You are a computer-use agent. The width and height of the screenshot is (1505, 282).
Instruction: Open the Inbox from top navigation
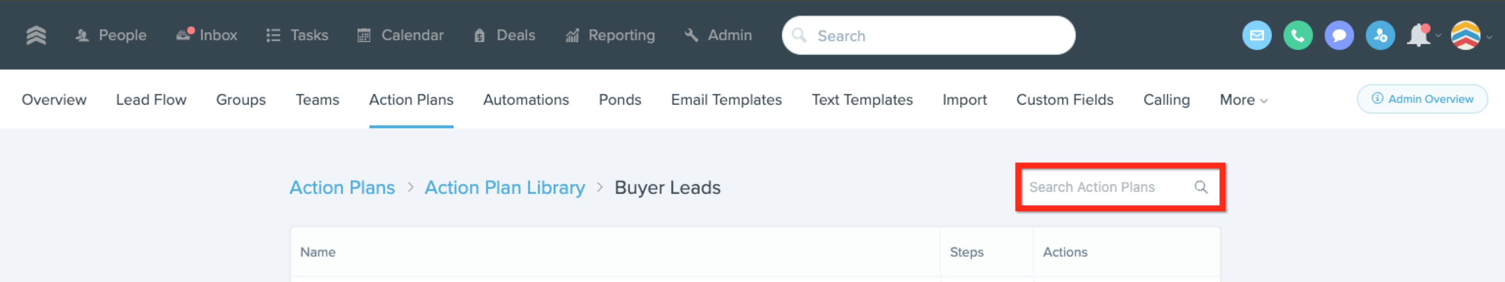[207, 35]
